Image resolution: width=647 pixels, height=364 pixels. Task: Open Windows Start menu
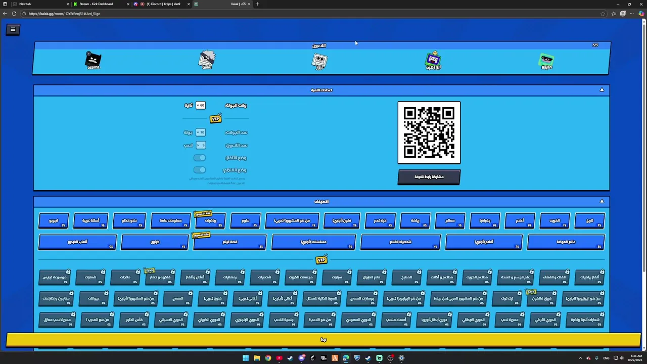coord(246,358)
